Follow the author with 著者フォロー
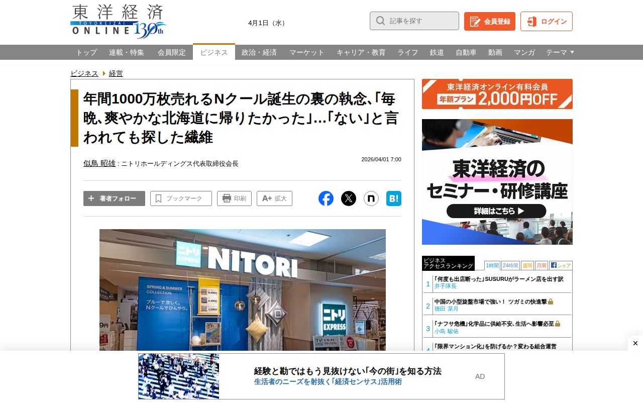Image resolution: width=643 pixels, height=402 pixels. point(114,198)
